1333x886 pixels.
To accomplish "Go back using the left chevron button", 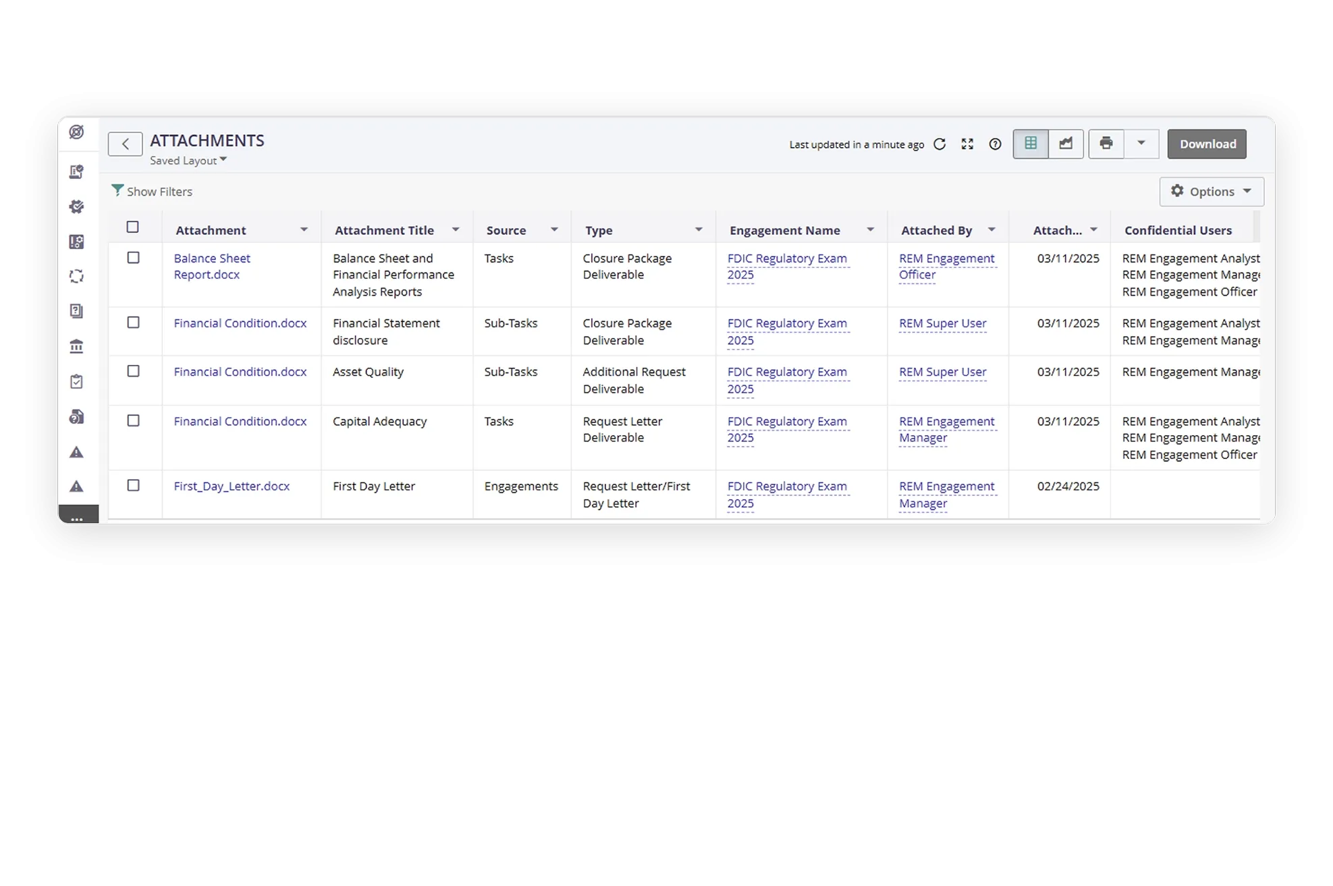I will [125, 144].
